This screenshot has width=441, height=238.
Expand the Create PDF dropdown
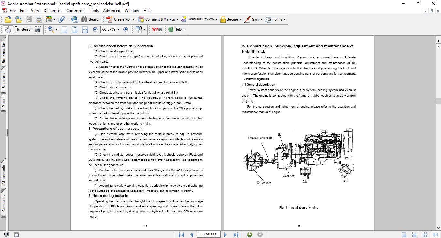pos(134,19)
